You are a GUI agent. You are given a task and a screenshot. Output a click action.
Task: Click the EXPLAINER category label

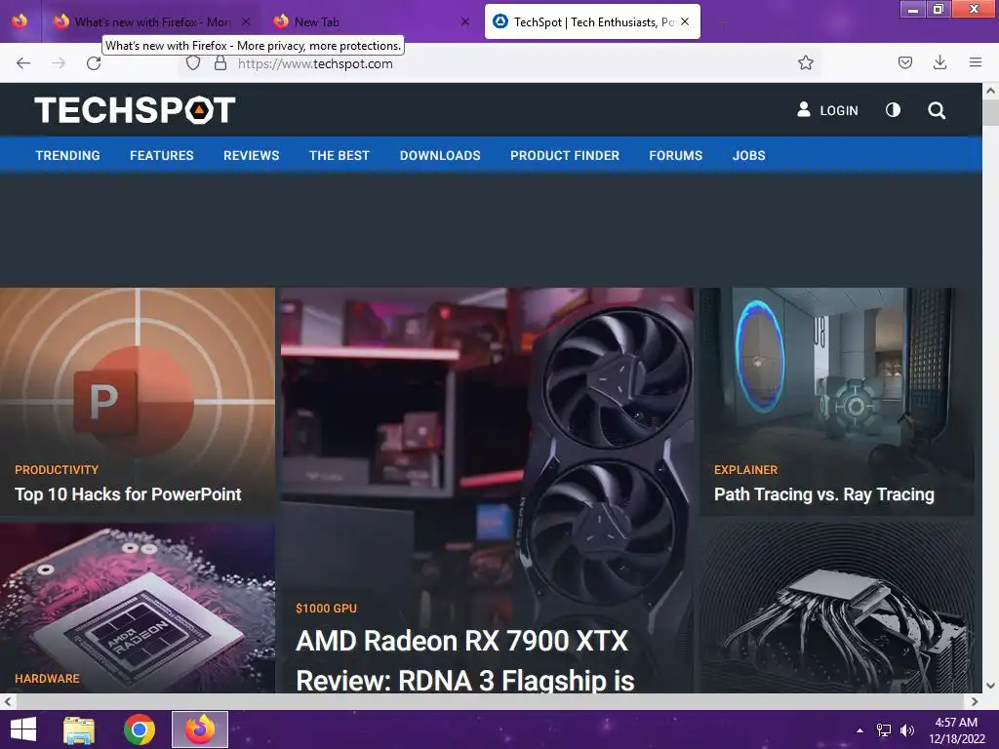(745, 470)
